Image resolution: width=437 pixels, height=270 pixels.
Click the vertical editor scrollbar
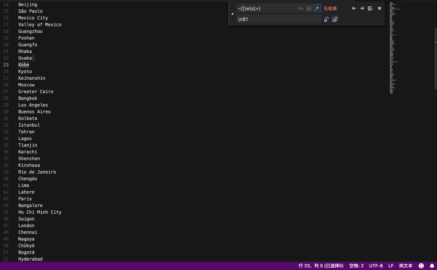coord(436,59)
